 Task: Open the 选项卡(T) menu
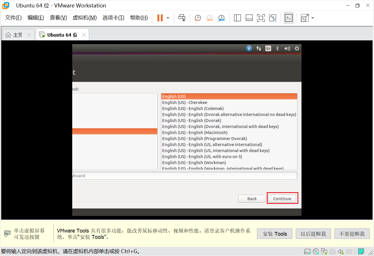click(113, 18)
